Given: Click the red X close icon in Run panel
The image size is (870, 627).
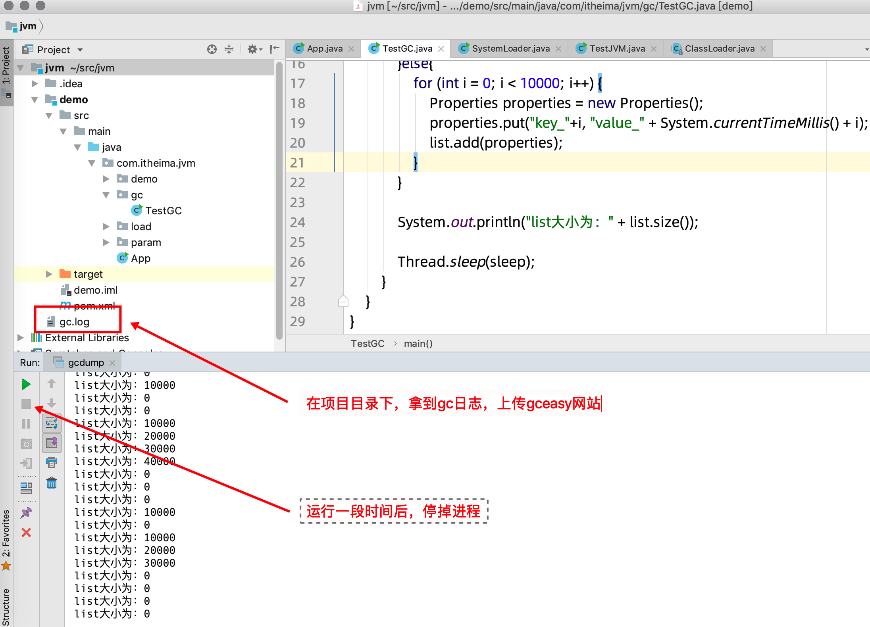Looking at the screenshot, I should point(26,533).
